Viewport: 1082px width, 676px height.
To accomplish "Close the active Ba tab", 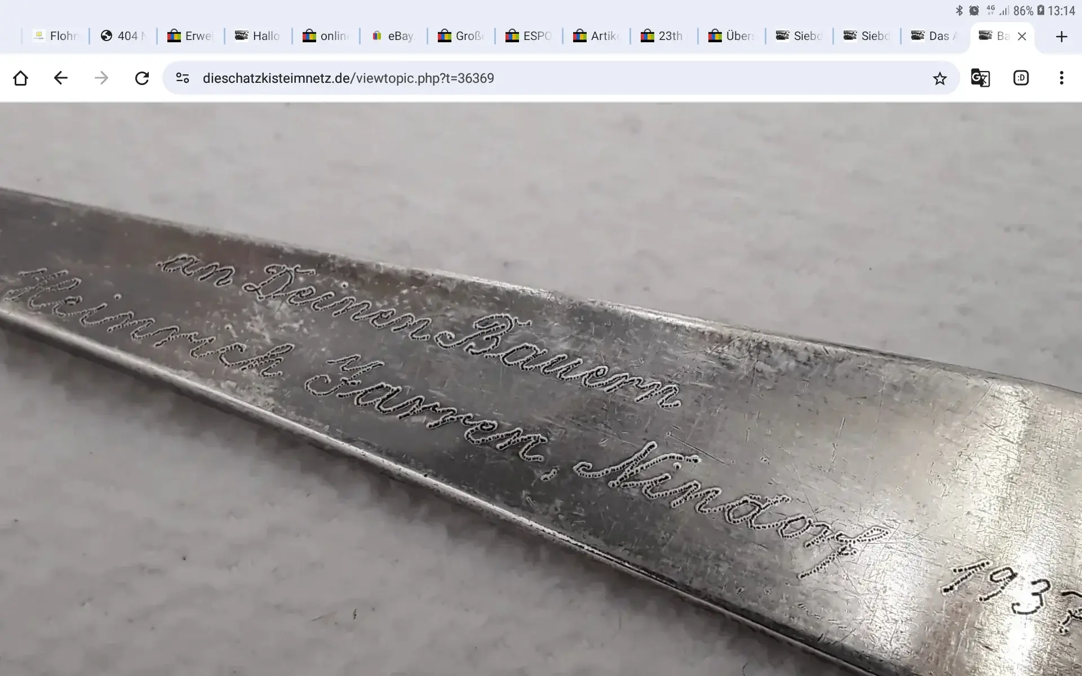I will click(1022, 36).
